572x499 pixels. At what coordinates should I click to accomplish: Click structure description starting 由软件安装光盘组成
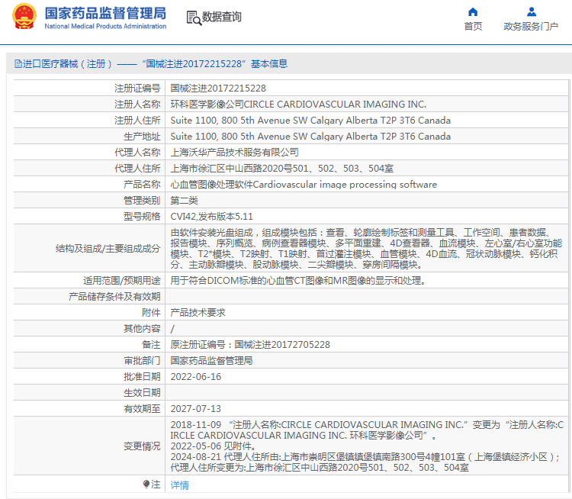click(366, 249)
